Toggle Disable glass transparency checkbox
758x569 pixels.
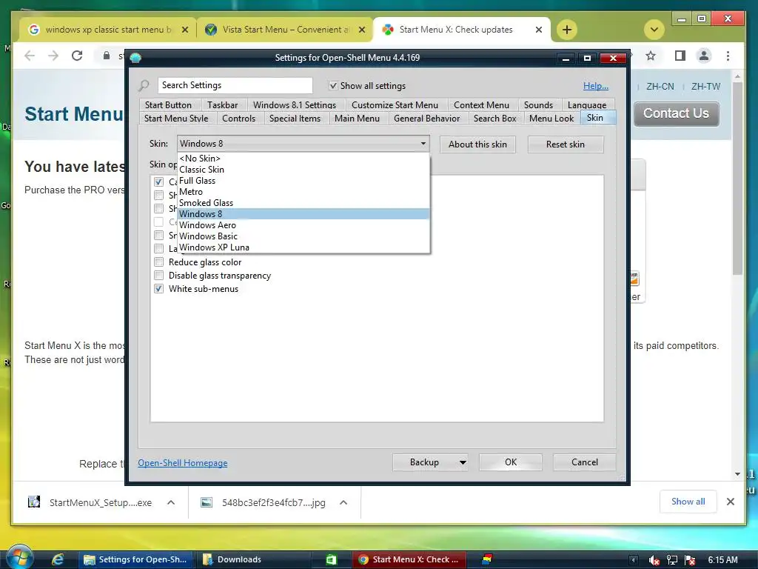[158, 276]
